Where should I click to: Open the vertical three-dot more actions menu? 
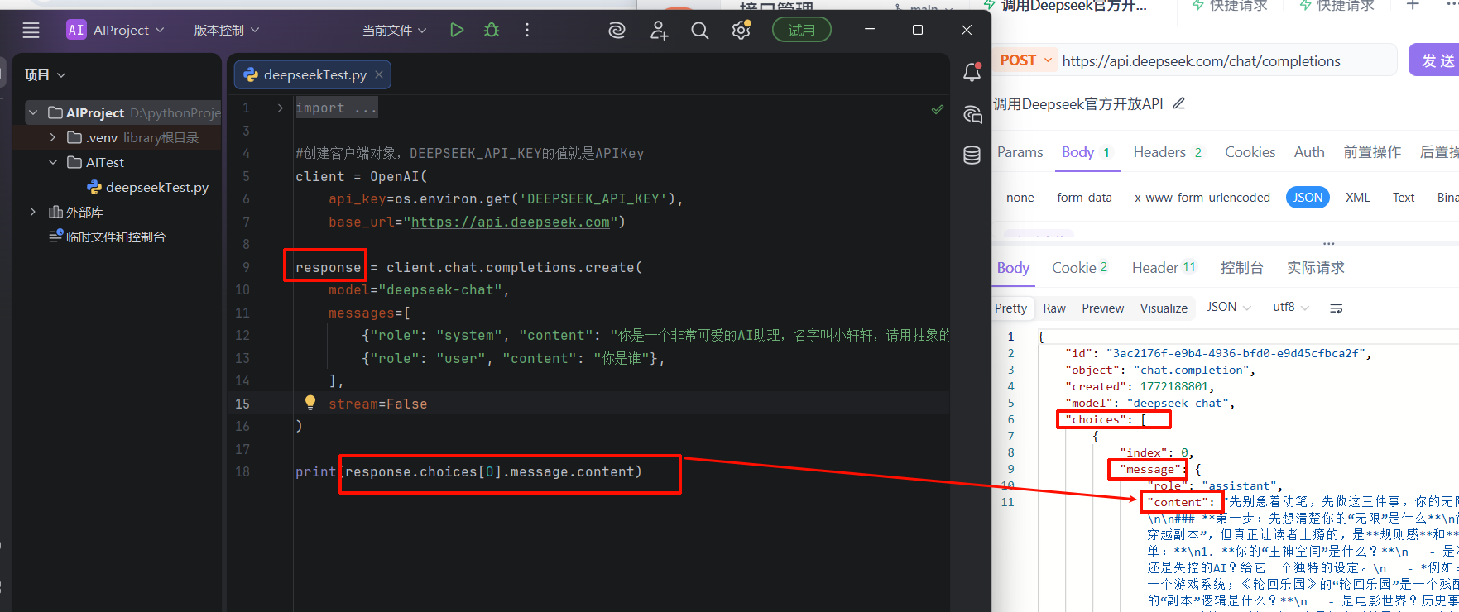point(527,30)
